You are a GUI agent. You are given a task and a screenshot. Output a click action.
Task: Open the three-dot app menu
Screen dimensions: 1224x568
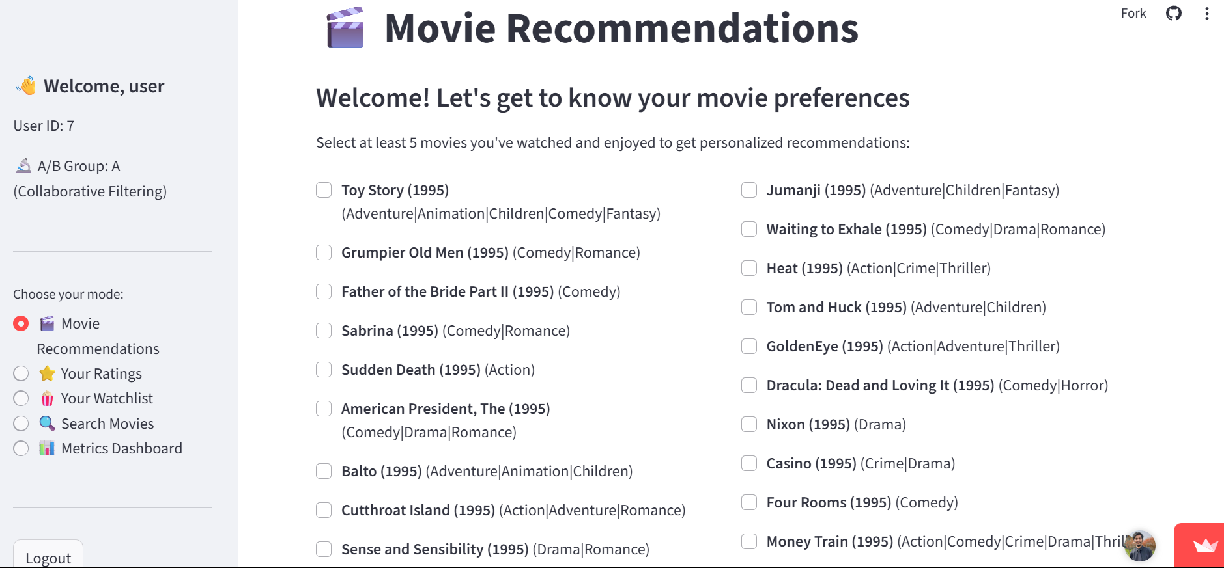pyautogui.click(x=1206, y=14)
